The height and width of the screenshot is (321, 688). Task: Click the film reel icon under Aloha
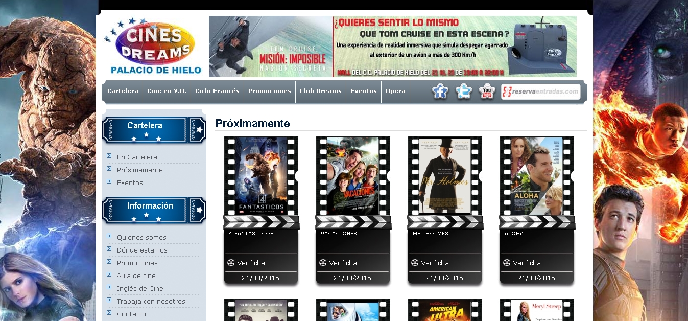pos(507,263)
